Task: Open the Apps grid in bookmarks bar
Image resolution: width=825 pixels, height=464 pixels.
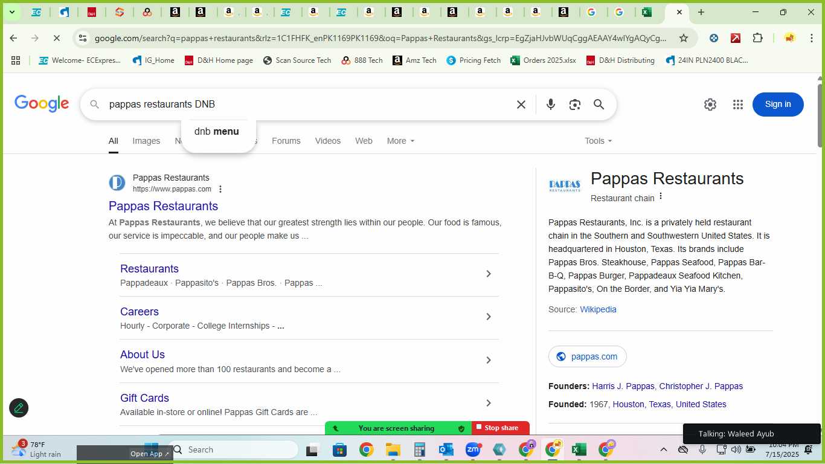Action: (x=16, y=60)
